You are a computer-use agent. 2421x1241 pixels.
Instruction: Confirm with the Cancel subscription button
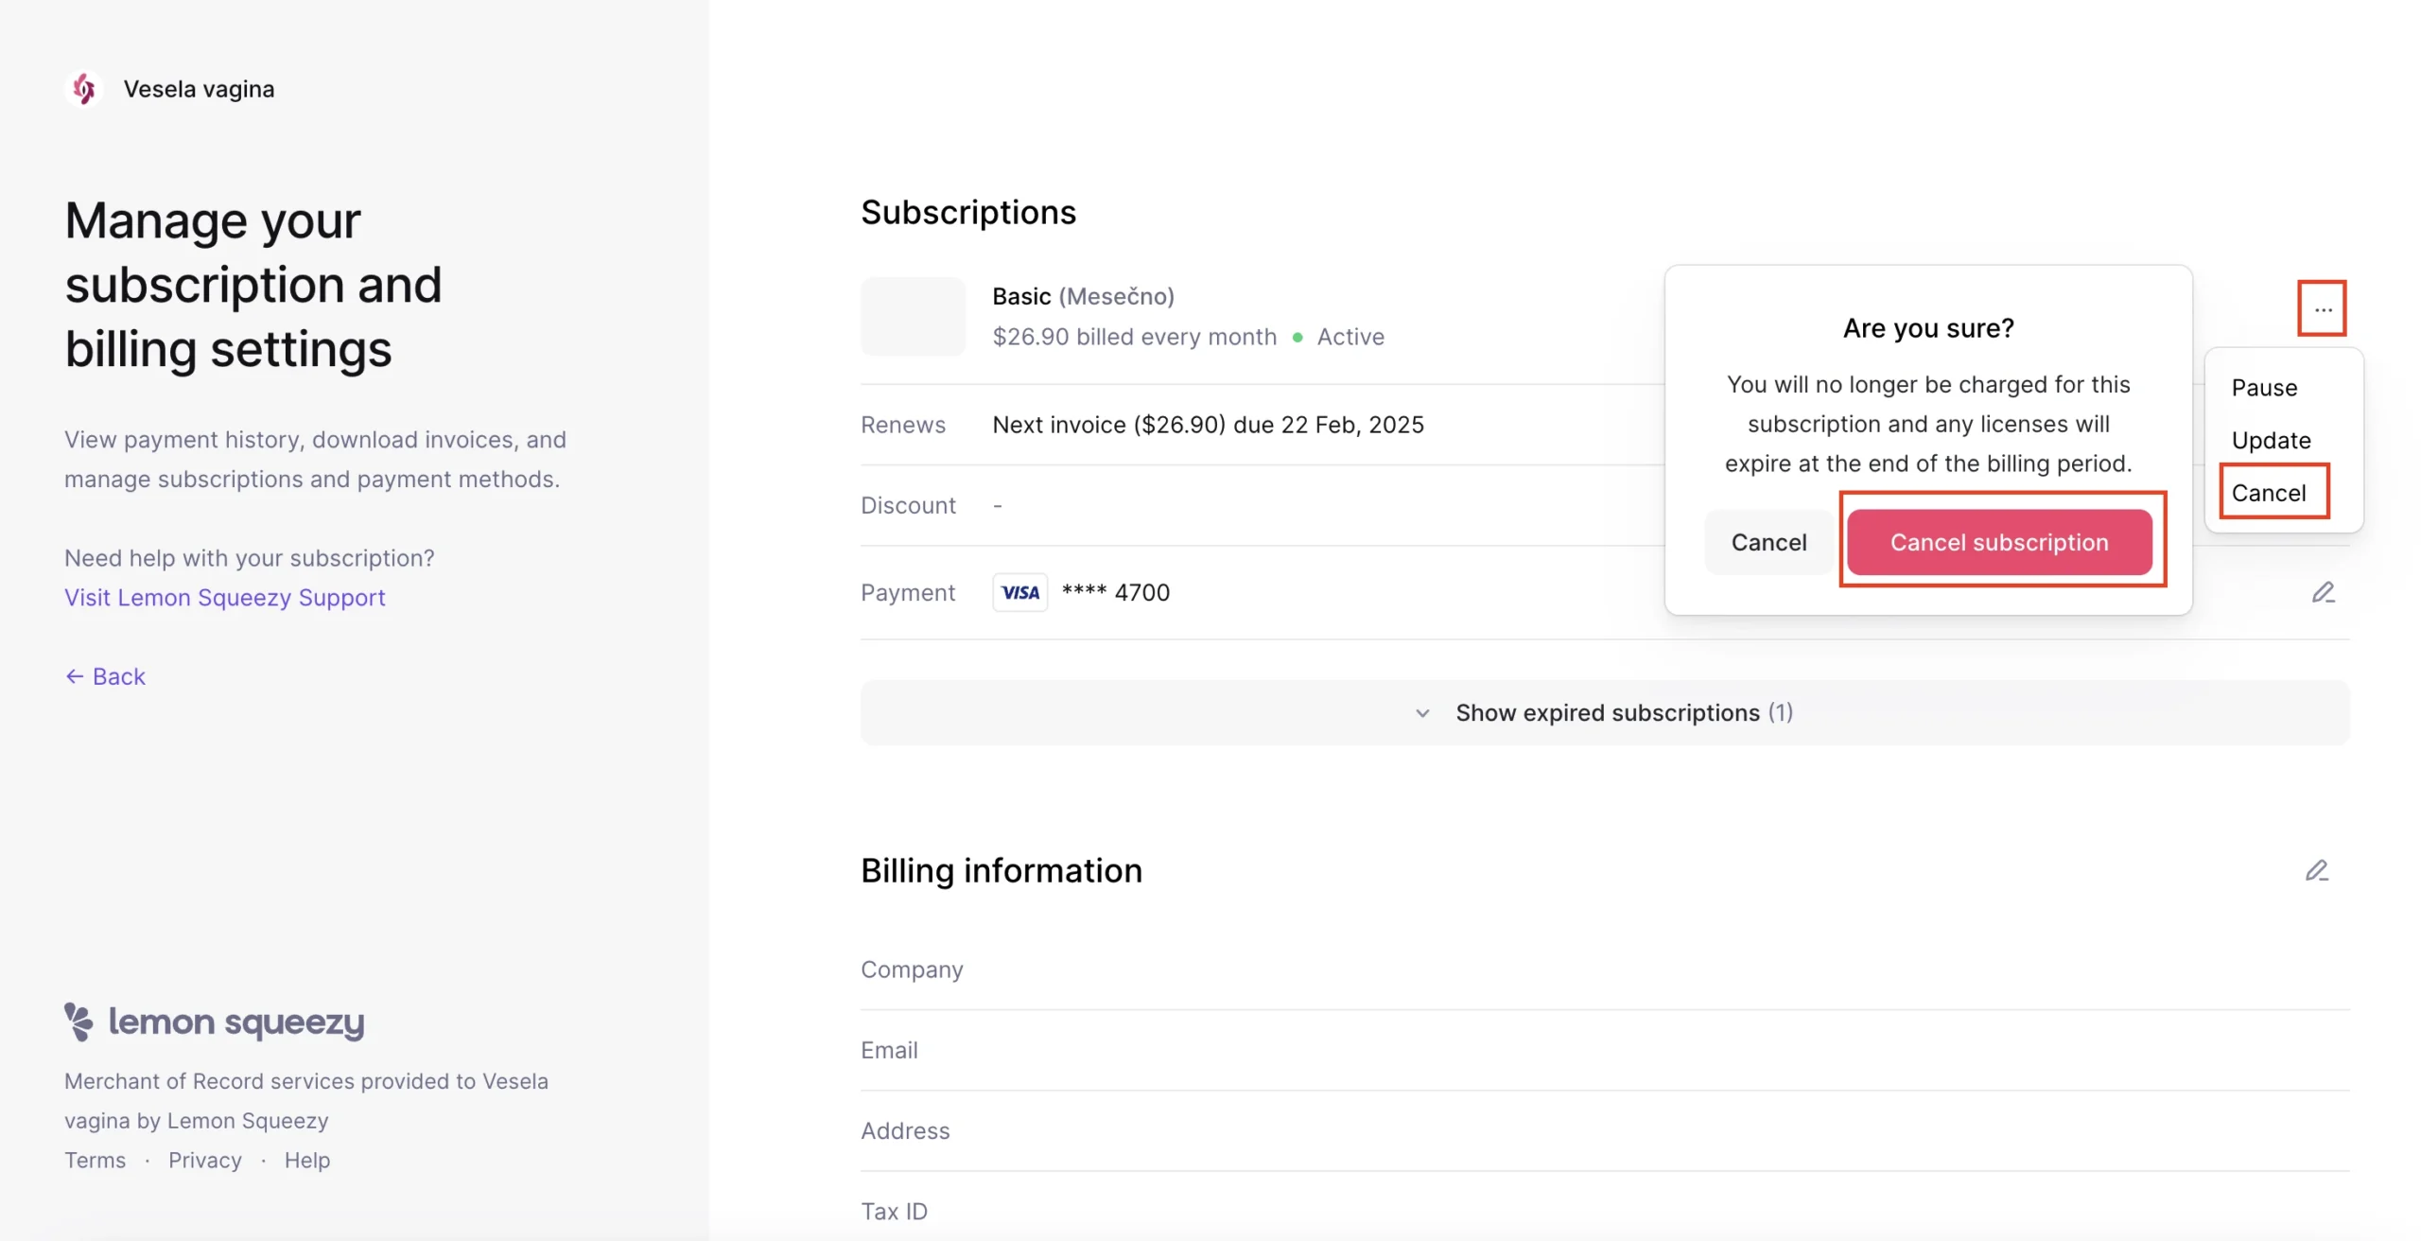[1999, 542]
